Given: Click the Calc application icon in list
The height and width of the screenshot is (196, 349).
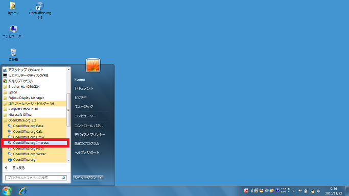Looking at the screenshot, I should pos(10,132).
